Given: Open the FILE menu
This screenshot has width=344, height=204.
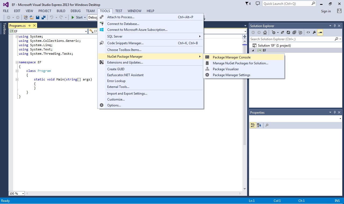Looking at the screenshot, I should click(6, 11).
